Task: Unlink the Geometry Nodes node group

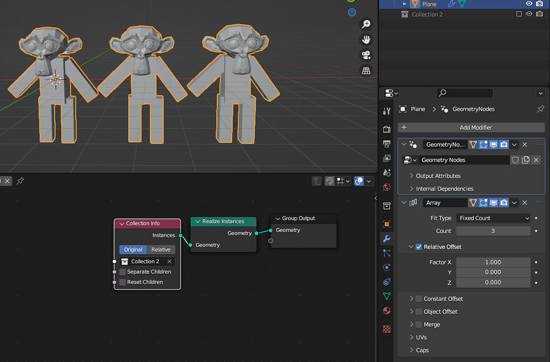Action: (x=536, y=160)
